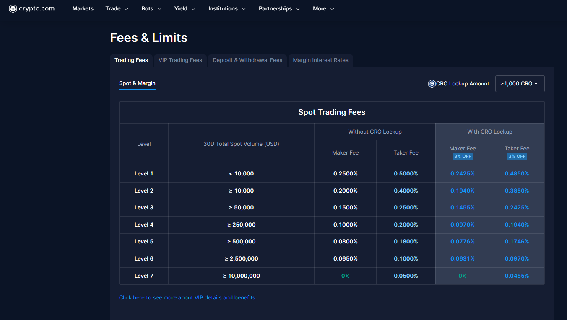Image resolution: width=567 pixels, height=320 pixels.
Task: Click the 30D Total Spot Volume (USD) header
Action: coord(241,144)
